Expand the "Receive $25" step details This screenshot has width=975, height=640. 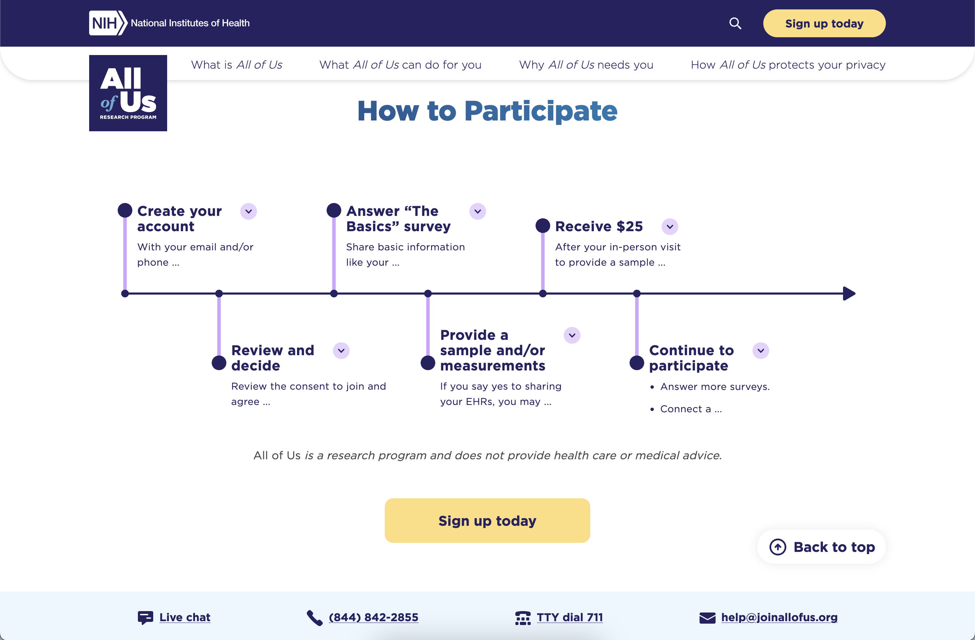[x=670, y=227]
